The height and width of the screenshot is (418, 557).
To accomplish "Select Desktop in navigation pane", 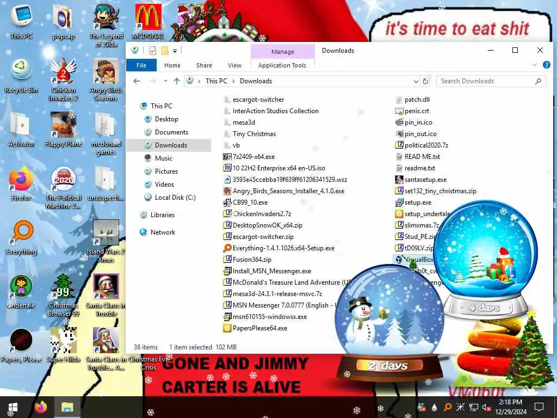I will tap(166, 119).
